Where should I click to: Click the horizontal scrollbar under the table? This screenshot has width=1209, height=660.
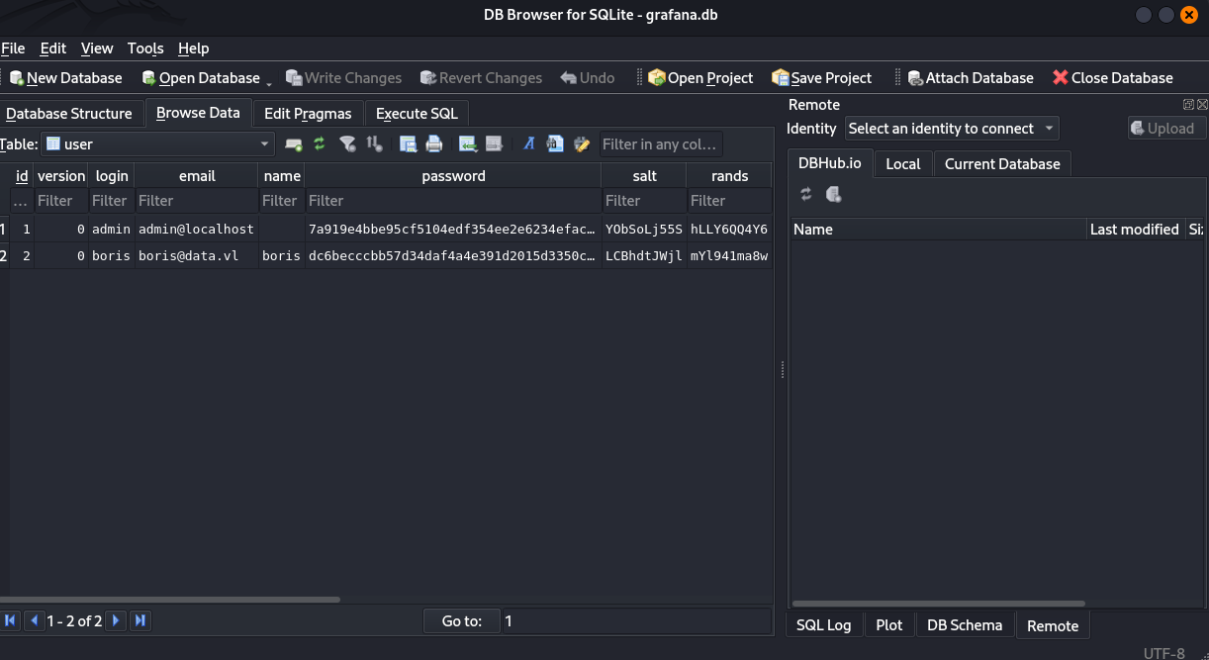pos(170,600)
